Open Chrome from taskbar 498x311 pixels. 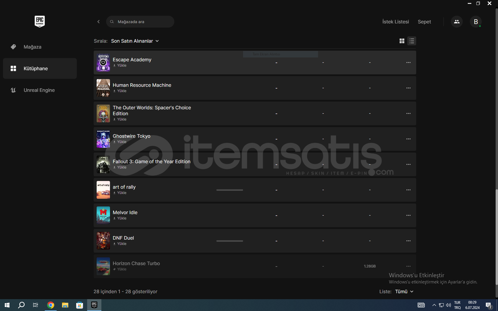[x=51, y=305]
